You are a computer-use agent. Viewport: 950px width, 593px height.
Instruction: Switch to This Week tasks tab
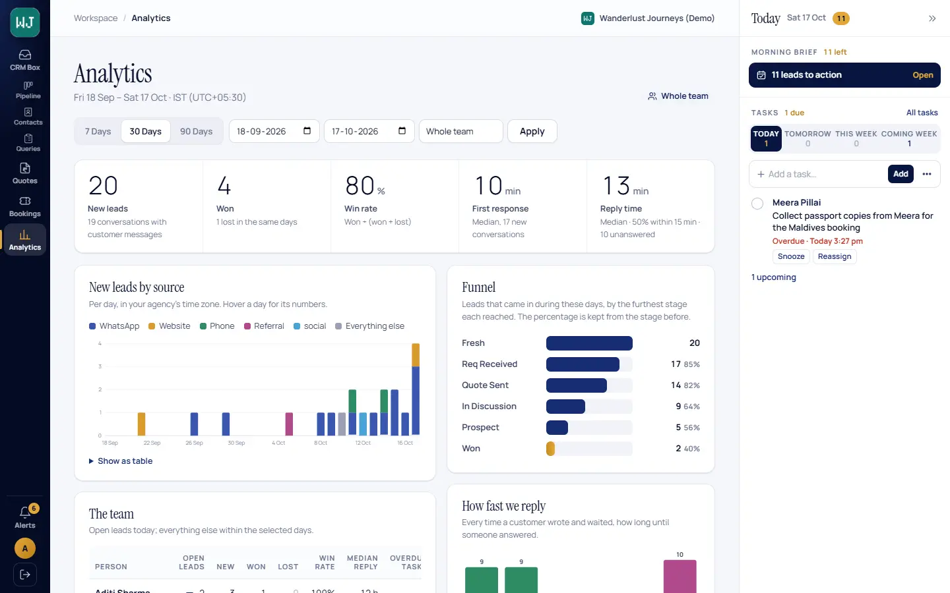tap(856, 138)
